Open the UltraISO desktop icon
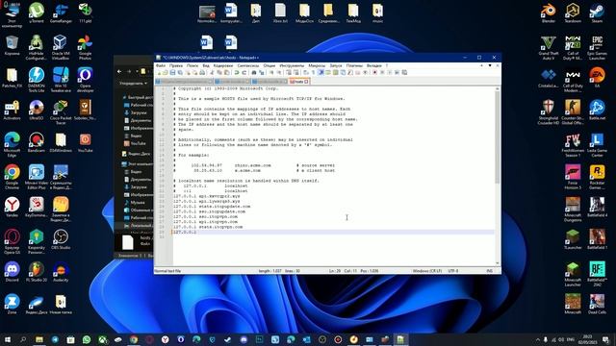The height and width of the screenshot is (346, 616). point(37,111)
